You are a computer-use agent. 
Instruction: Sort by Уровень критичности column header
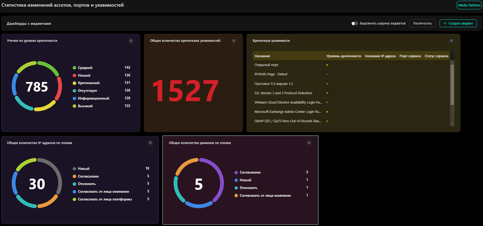[x=343, y=56]
